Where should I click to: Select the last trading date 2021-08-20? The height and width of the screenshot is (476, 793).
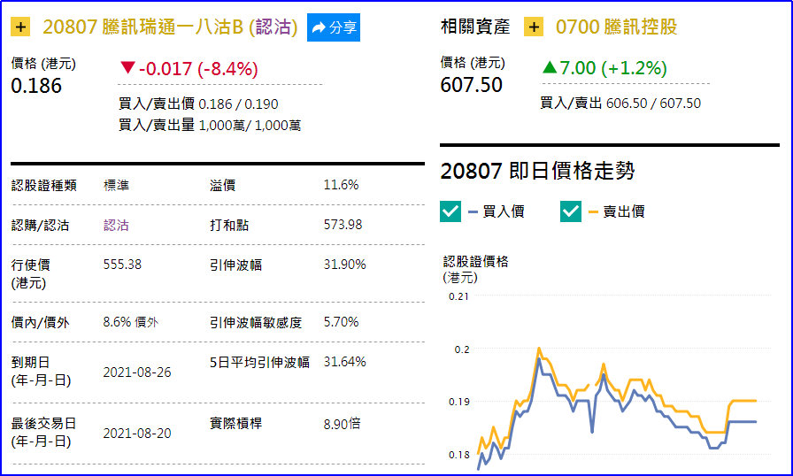point(137,434)
